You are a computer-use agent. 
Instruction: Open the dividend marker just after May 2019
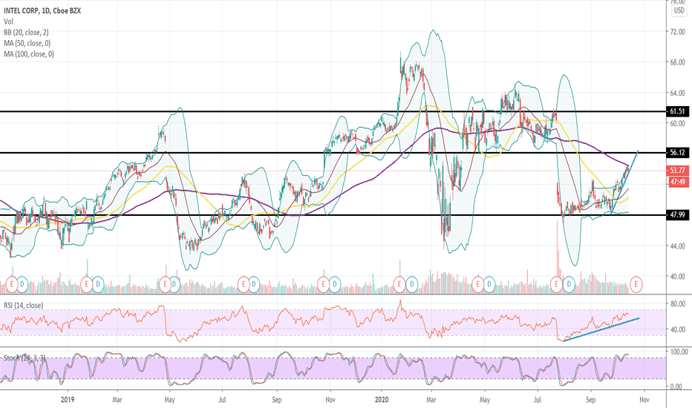click(174, 285)
